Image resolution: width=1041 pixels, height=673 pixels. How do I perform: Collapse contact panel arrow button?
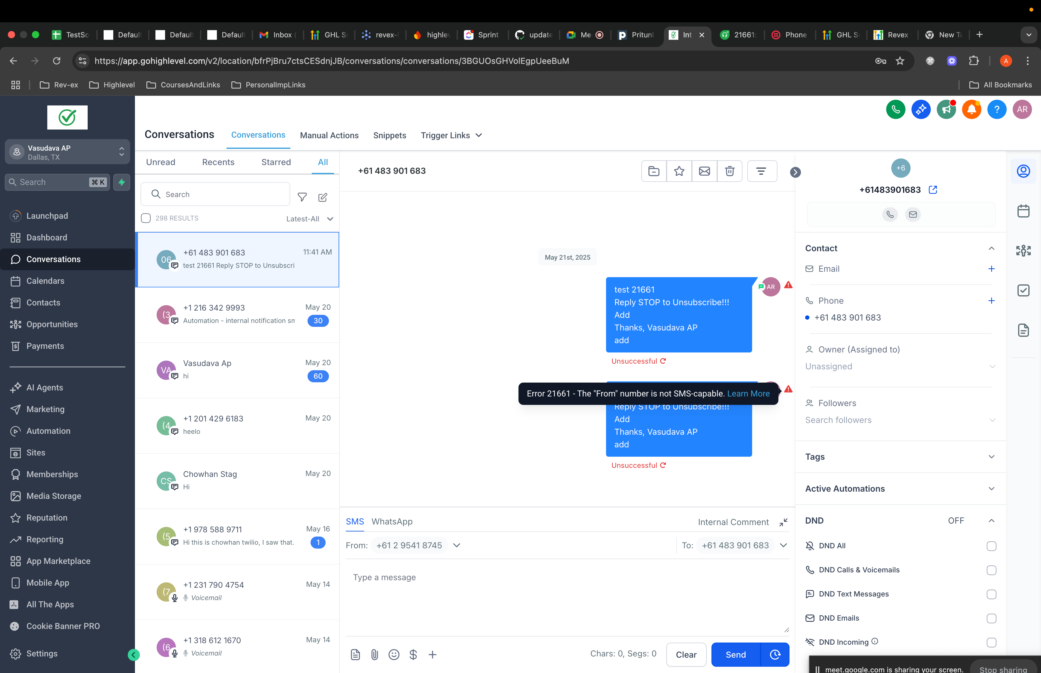pos(796,173)
